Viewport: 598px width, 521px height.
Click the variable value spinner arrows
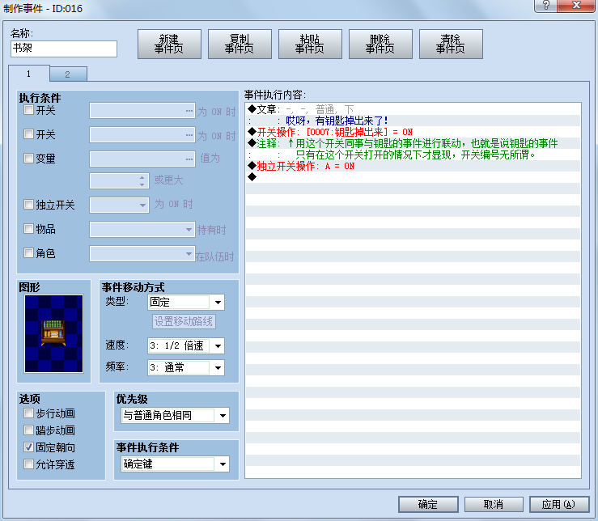pos(142,180)
